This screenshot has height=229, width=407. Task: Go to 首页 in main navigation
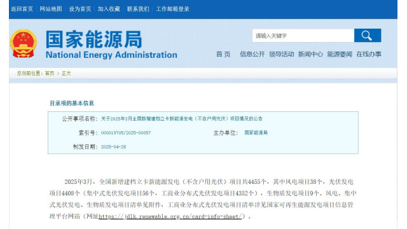coord(223,54)
